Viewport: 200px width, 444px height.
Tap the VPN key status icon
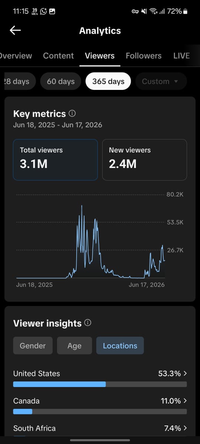click(x=135, y=11)
